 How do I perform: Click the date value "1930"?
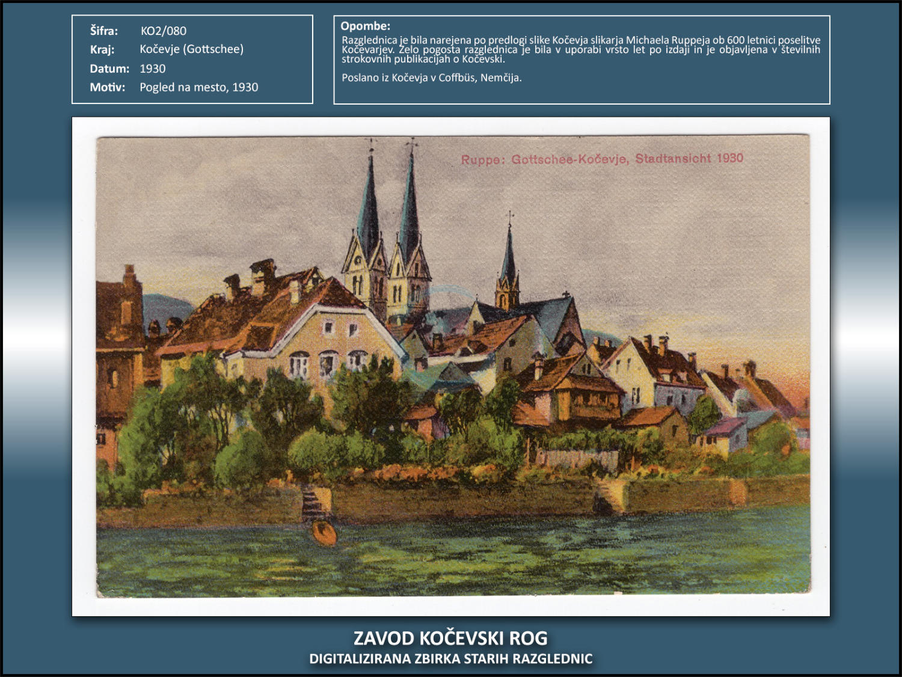[x=153, y=69]
